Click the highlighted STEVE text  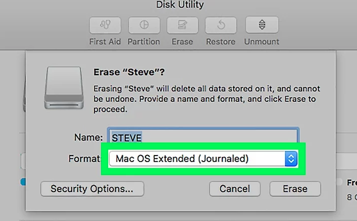click(127, 138)
